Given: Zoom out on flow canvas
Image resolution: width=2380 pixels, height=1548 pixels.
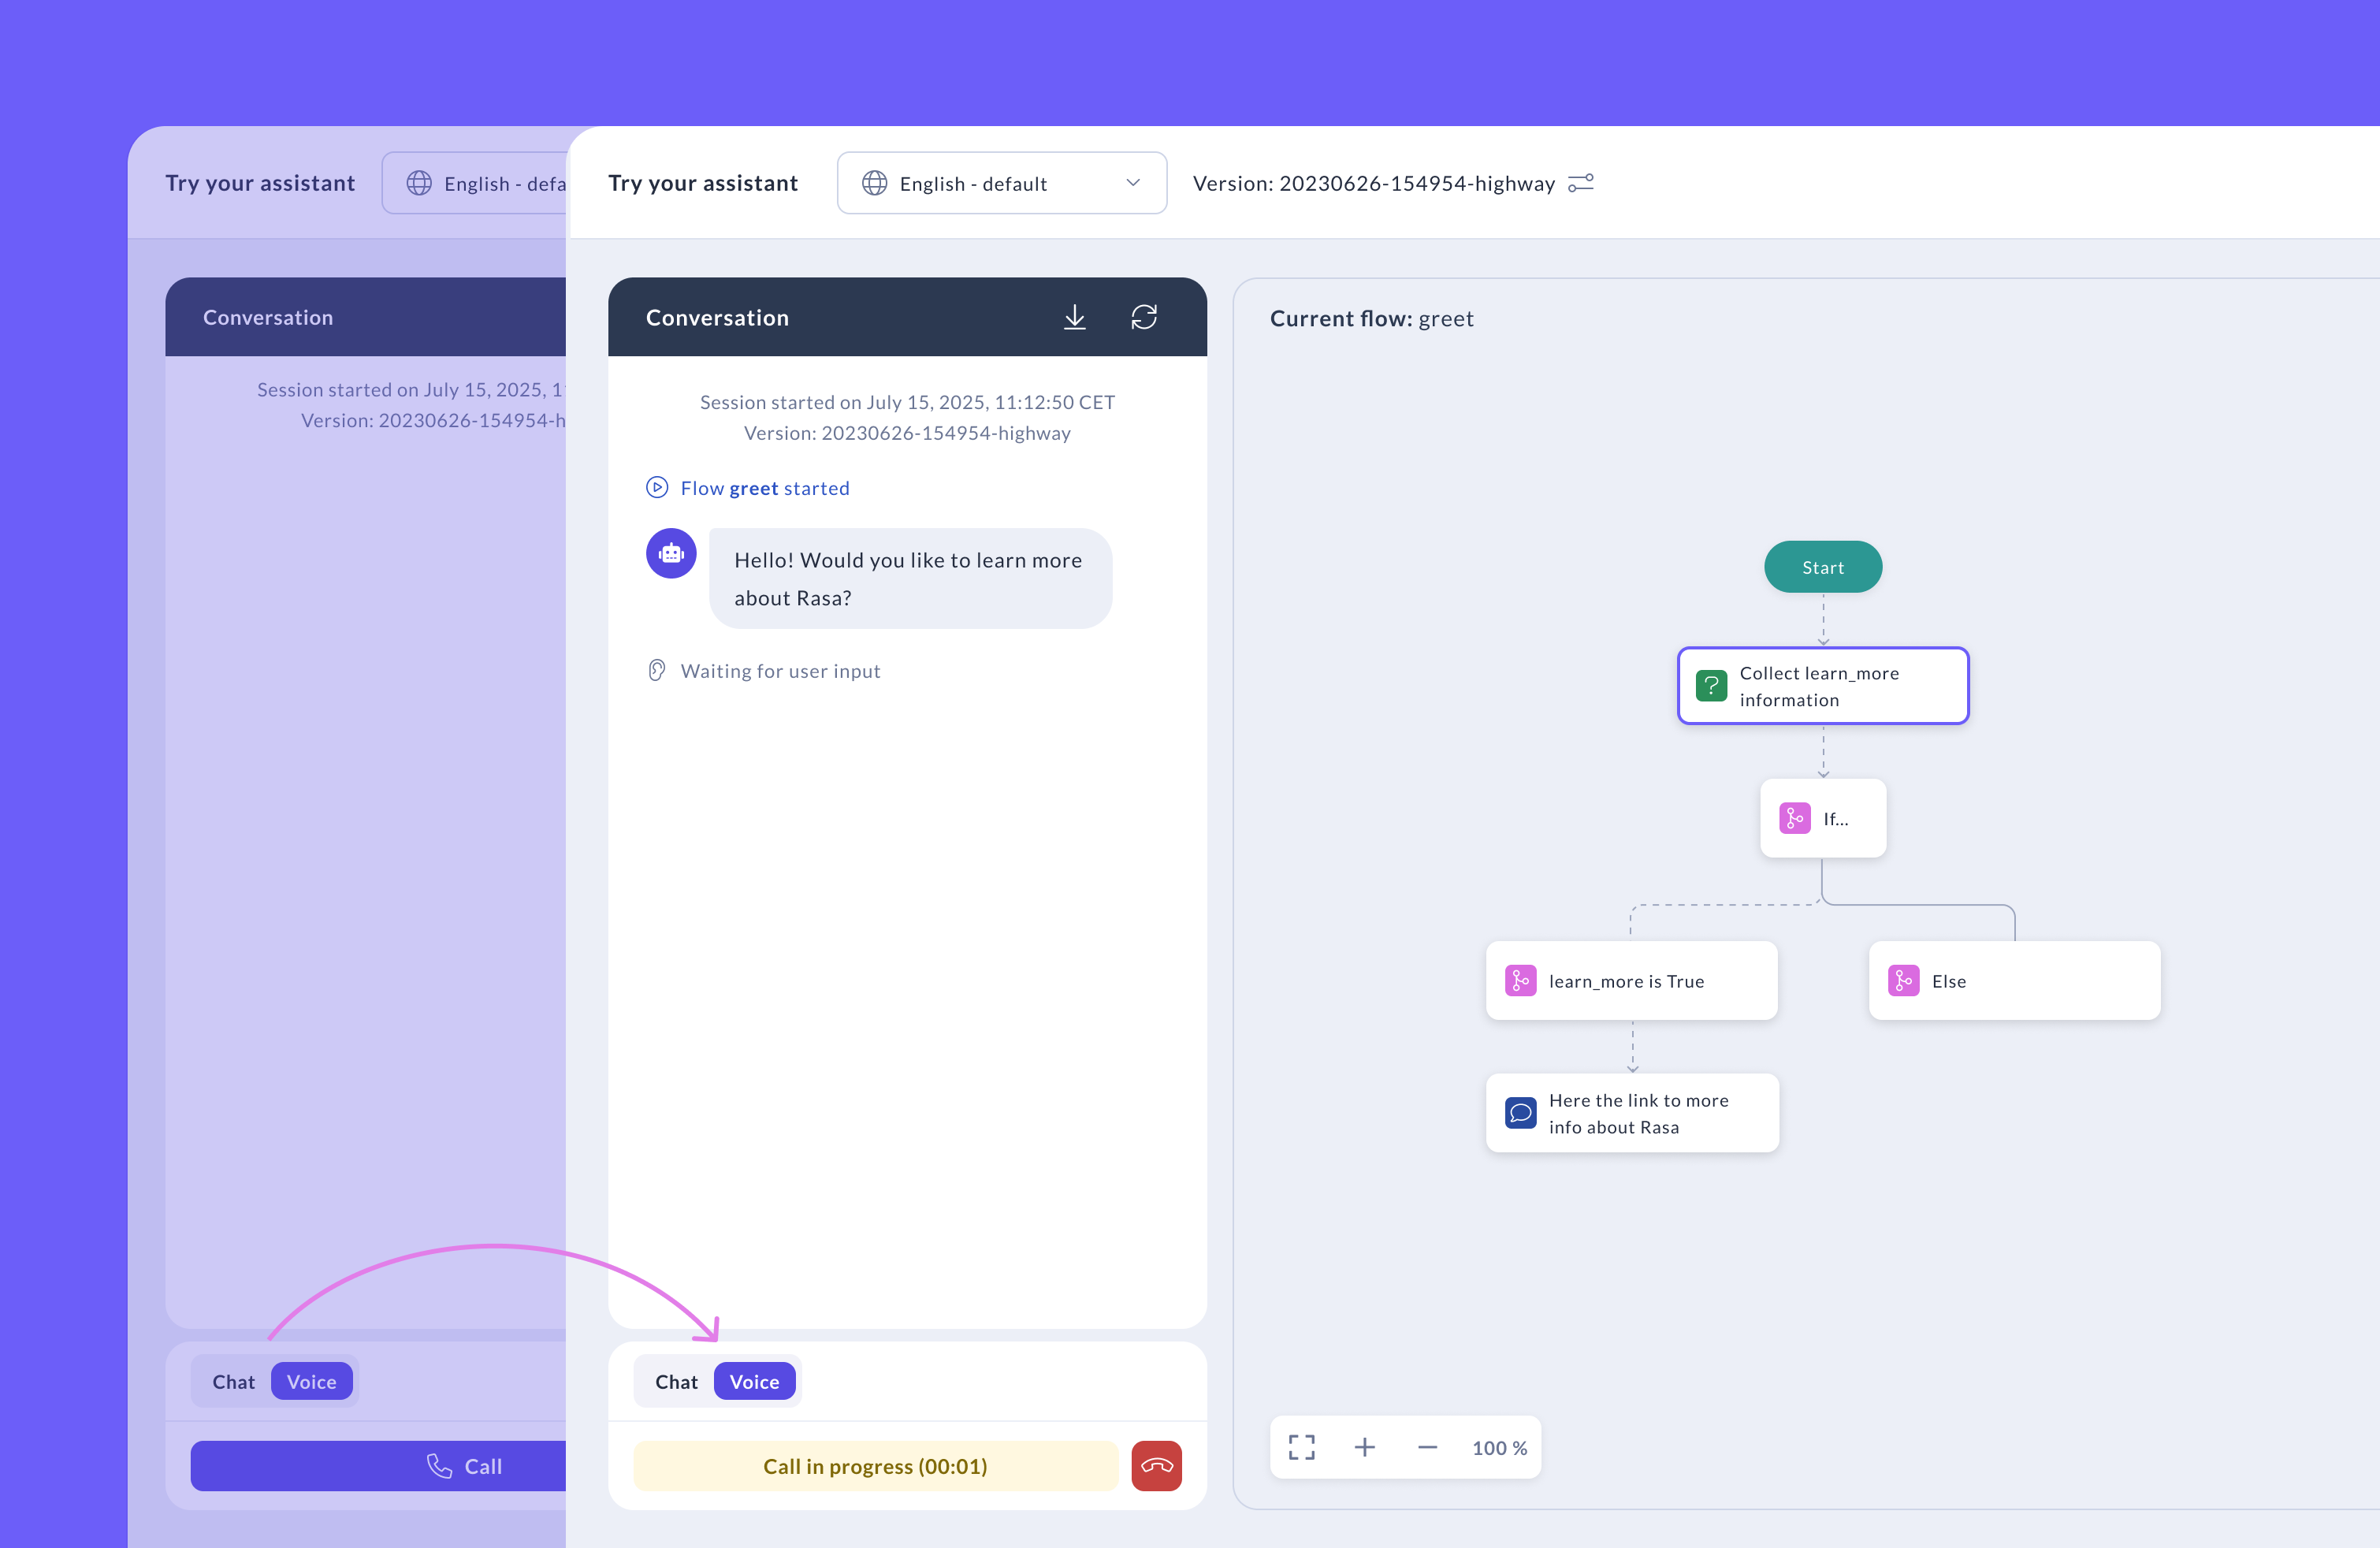Looking at the screenshot, I should click(1427, 1447).
